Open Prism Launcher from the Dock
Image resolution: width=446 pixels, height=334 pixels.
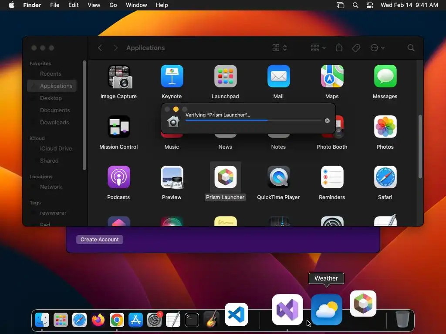click(x=363, y=303)
